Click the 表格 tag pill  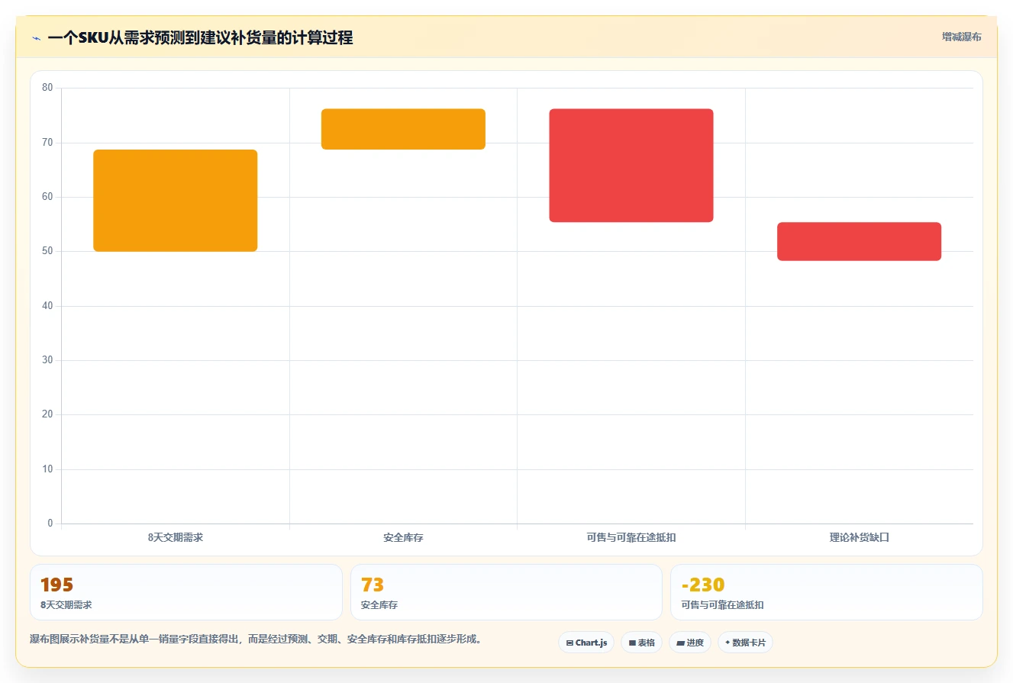tap(641, 643)
